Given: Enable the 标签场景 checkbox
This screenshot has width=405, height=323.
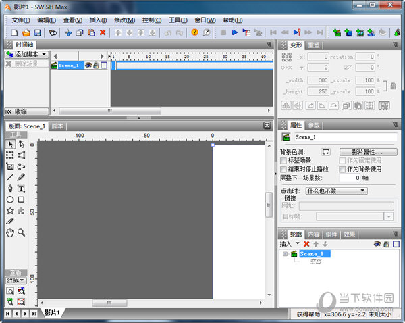Looking at the screenshot, I should point(283,161).
